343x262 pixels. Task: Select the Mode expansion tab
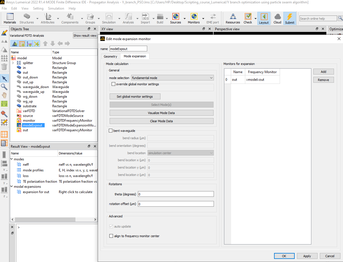pos(135,56)
